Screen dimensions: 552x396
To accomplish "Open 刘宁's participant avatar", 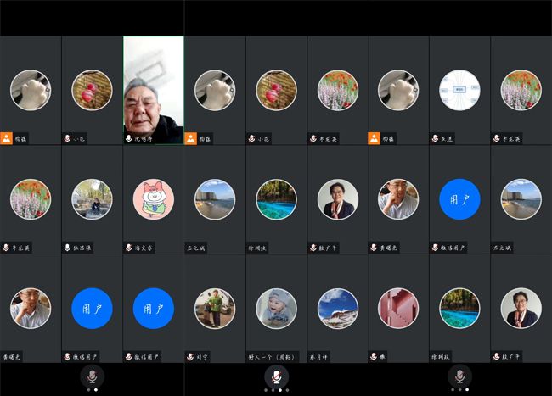I will tap(215, 309).
